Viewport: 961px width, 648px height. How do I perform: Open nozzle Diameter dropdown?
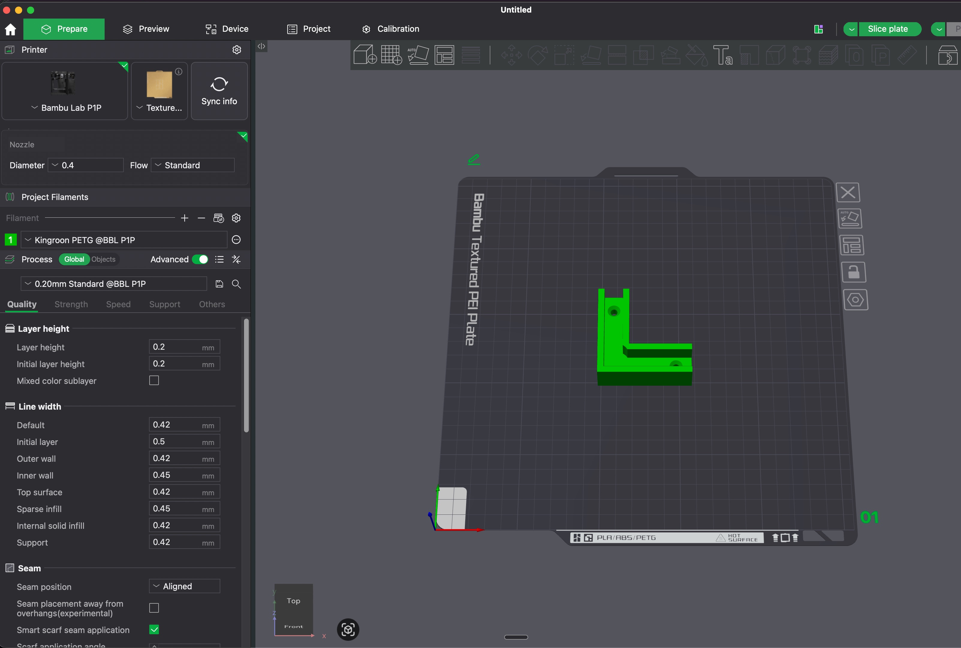86,165
